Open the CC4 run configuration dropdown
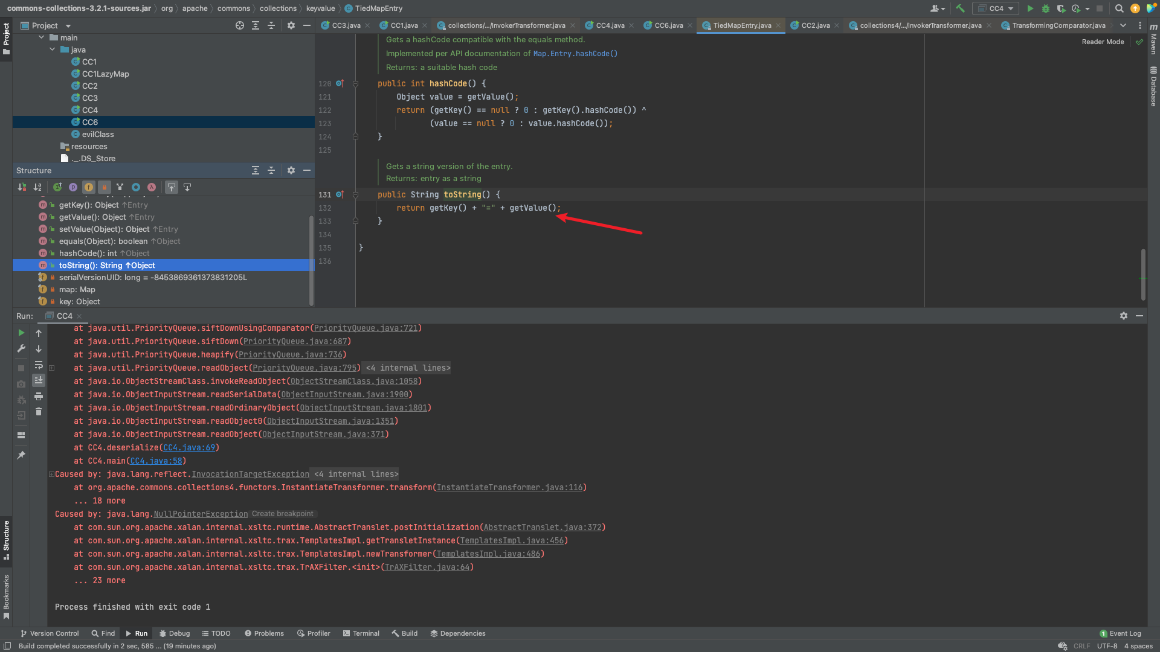This screenshot has width=1160, height=652. pos(996,8)
